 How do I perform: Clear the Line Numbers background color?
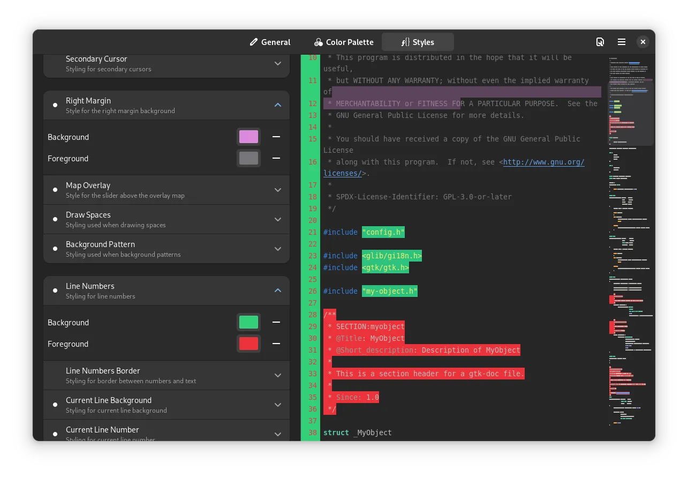click(x=276, y=323)
